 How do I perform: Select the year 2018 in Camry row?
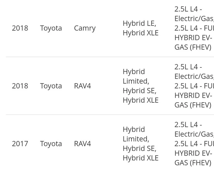[20, 28]
